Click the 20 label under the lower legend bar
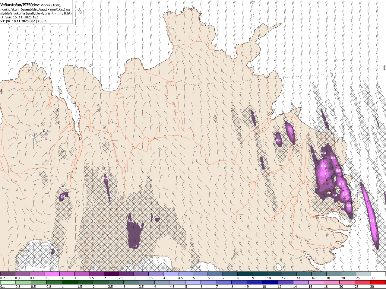This screenshot has height=289, width=386. tap(341, 287)
